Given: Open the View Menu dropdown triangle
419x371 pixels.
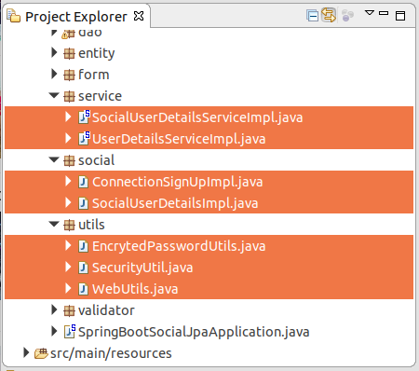Looking at the screenshot, I should pos(370,13).
